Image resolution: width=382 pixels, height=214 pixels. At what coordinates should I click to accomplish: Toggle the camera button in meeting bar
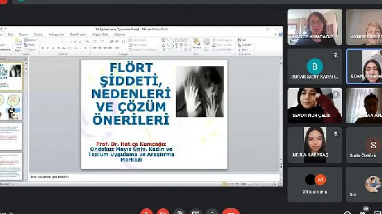[163, 212]
